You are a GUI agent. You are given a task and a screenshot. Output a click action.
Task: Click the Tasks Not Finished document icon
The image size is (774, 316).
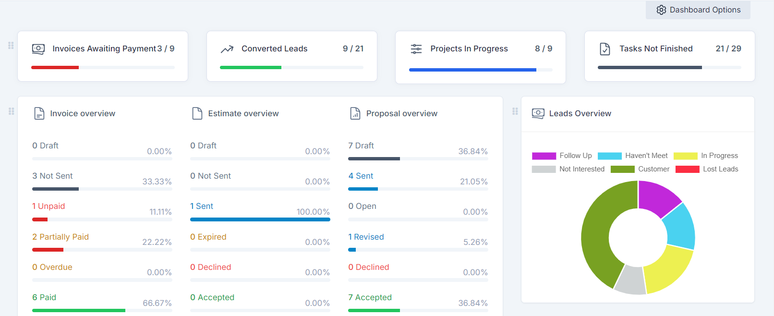point(605,49)
